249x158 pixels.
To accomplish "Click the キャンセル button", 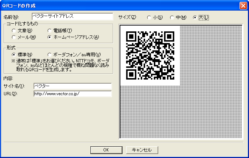I will click(x=142, y=150).
